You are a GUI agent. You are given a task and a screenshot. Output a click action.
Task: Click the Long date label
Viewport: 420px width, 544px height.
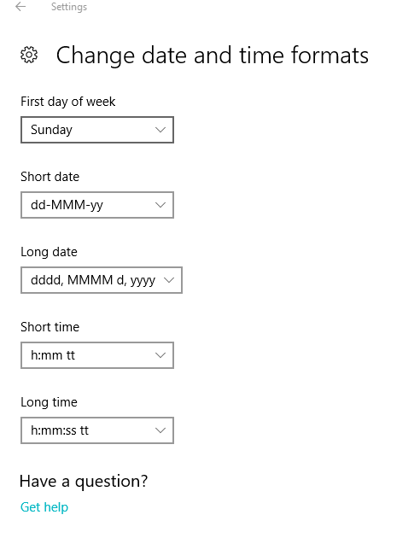pos(49,252)
